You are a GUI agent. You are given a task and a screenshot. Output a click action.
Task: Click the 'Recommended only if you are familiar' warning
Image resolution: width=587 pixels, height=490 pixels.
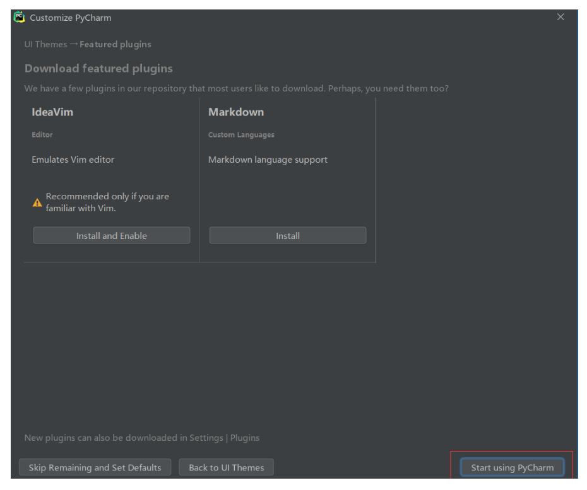click(107, 202)
